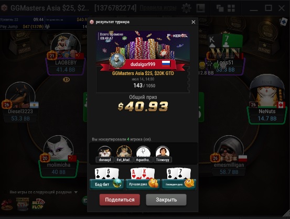
Task: Select knocked-out player Fat_Mad avatar
Action: coord(124,151)
